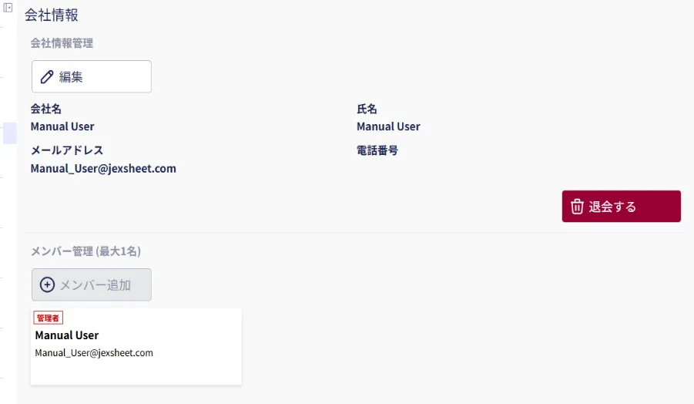
Task: Click the trash can icon on 退会する
Action: tap(577, 207)
